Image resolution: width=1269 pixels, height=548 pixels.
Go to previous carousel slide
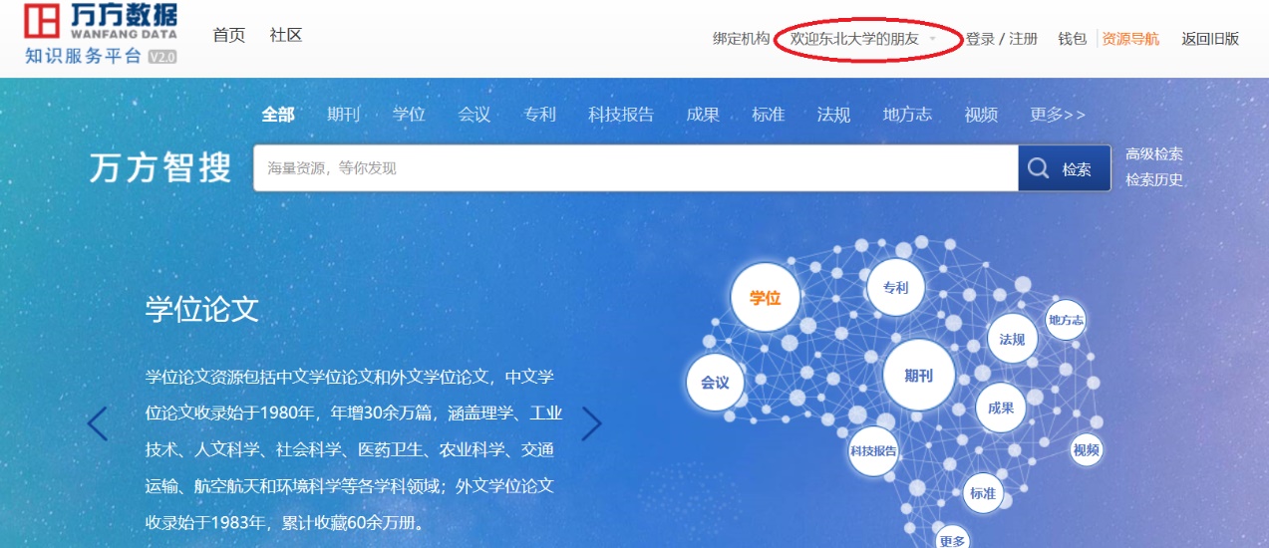[x=98, y=423]
